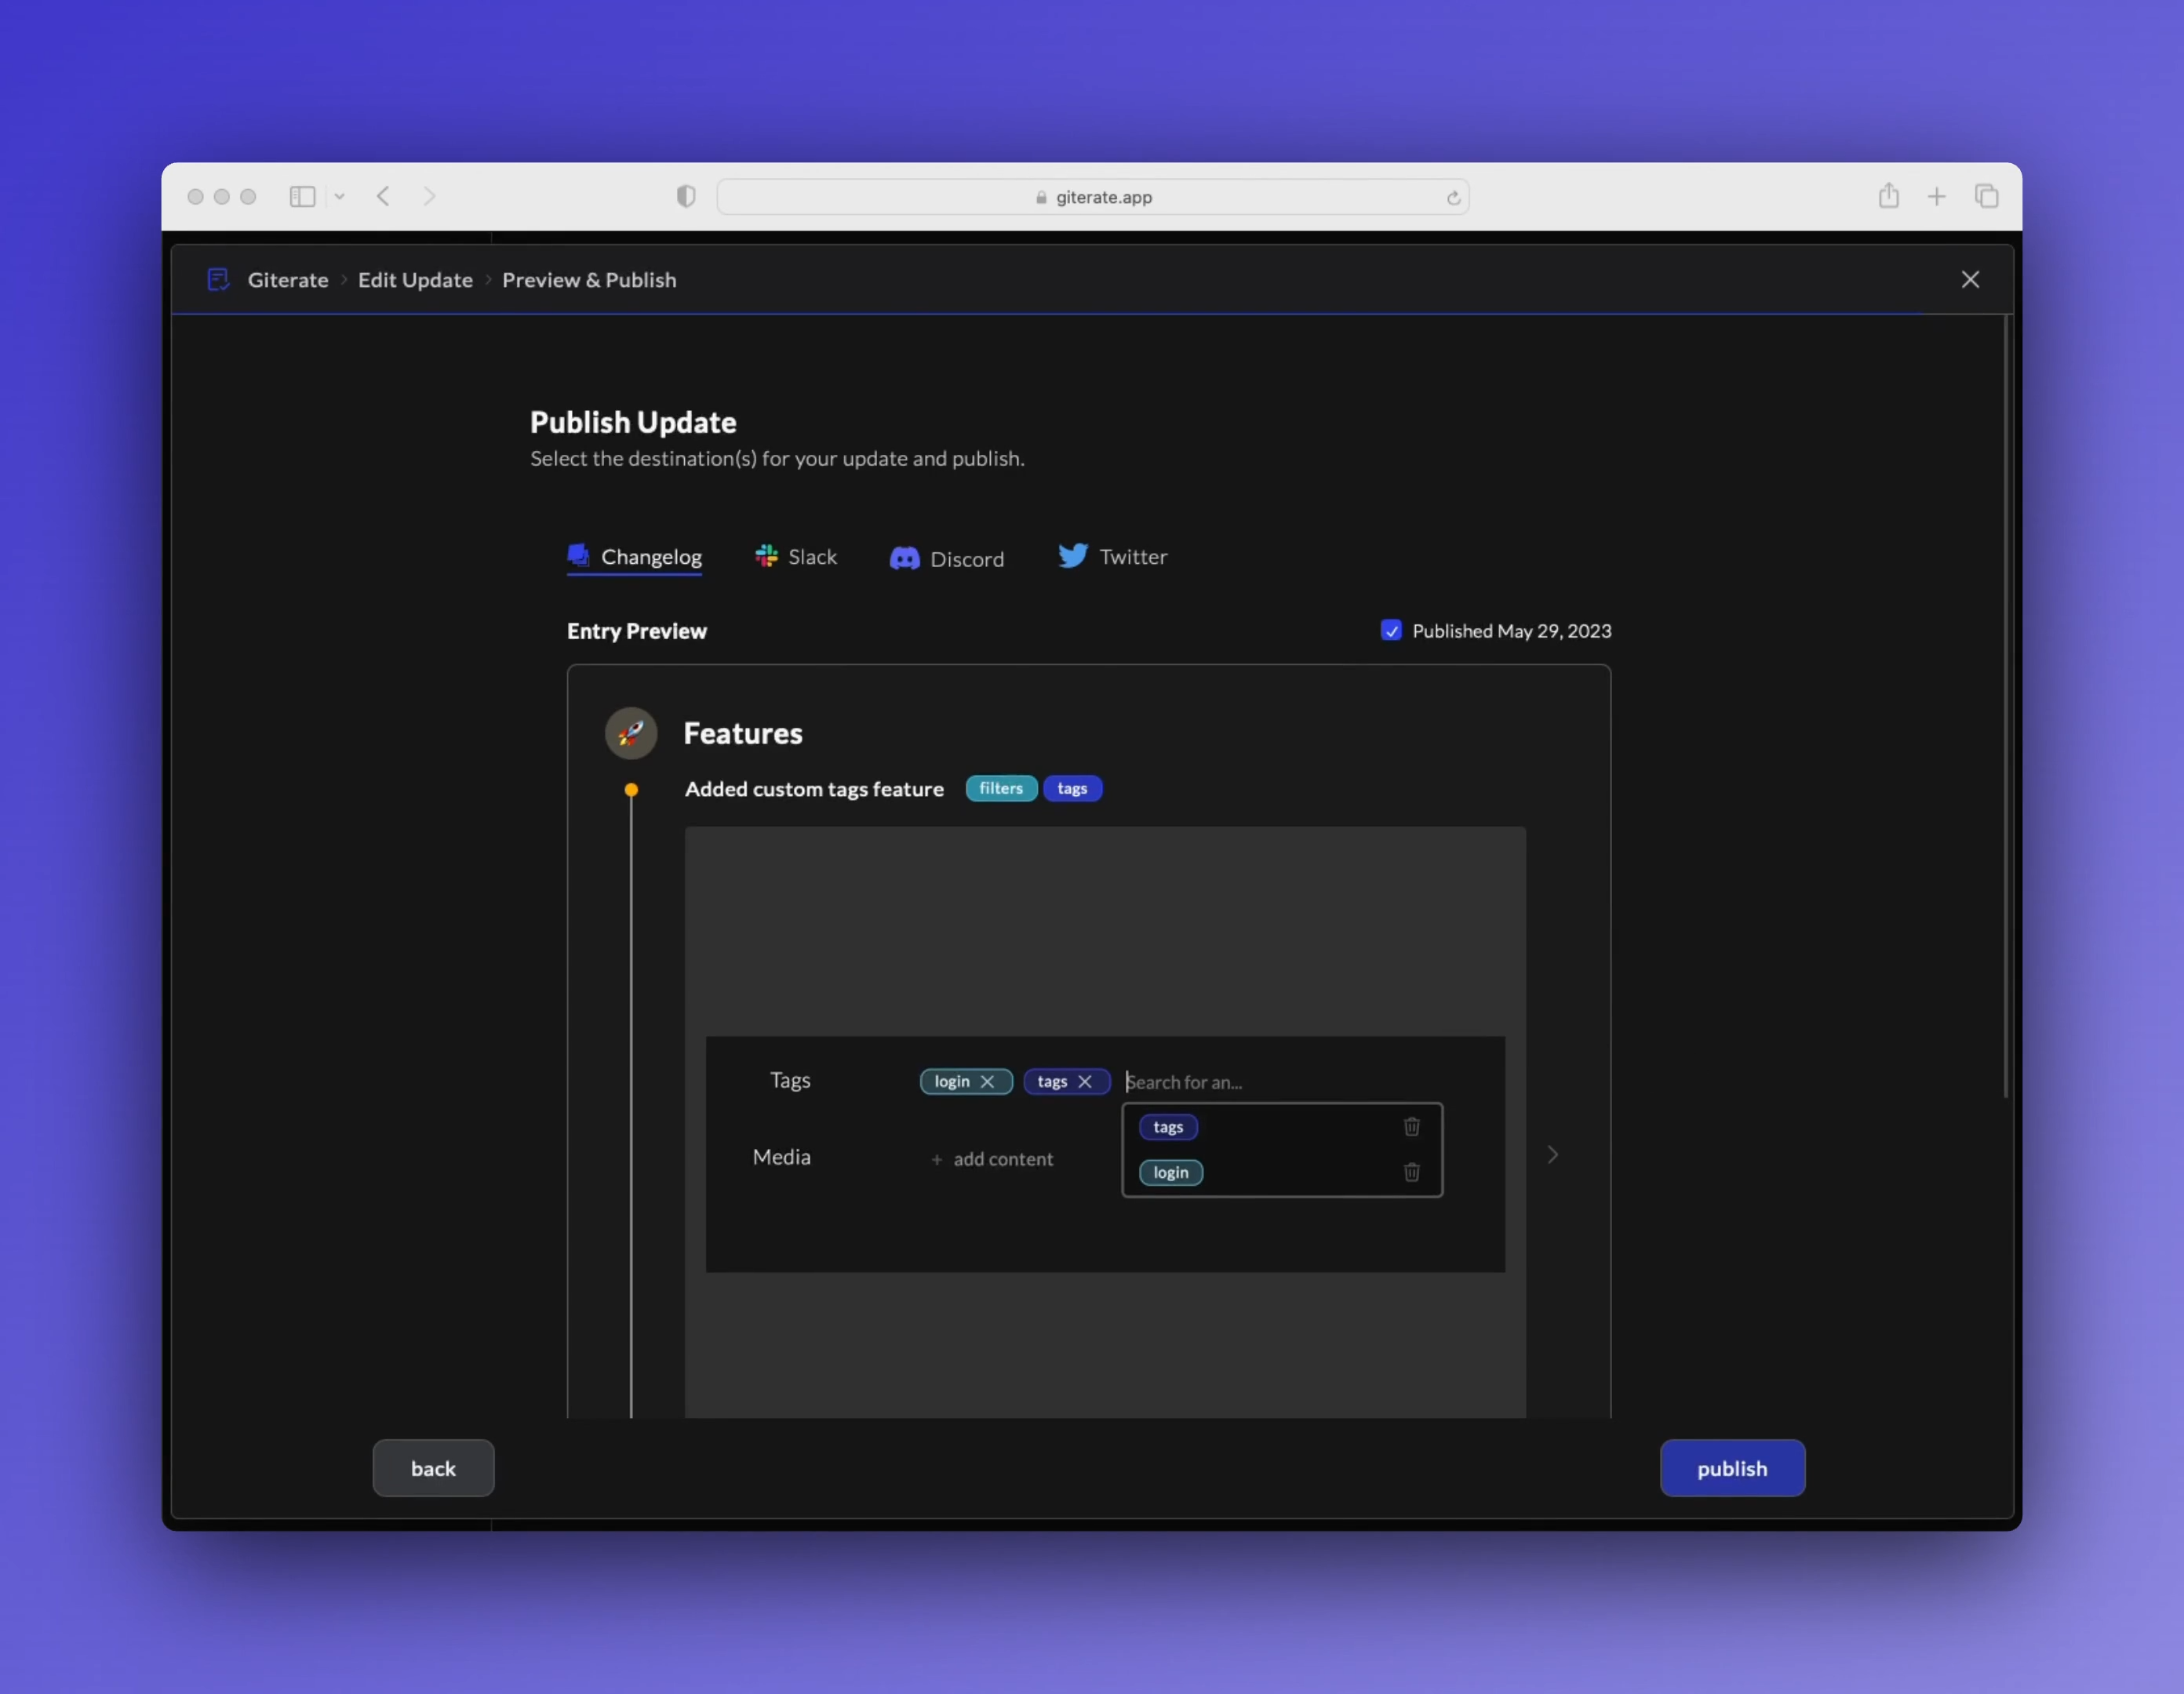
Task: Remove the tags tag with X
Action: [x=1084, y=1082]
